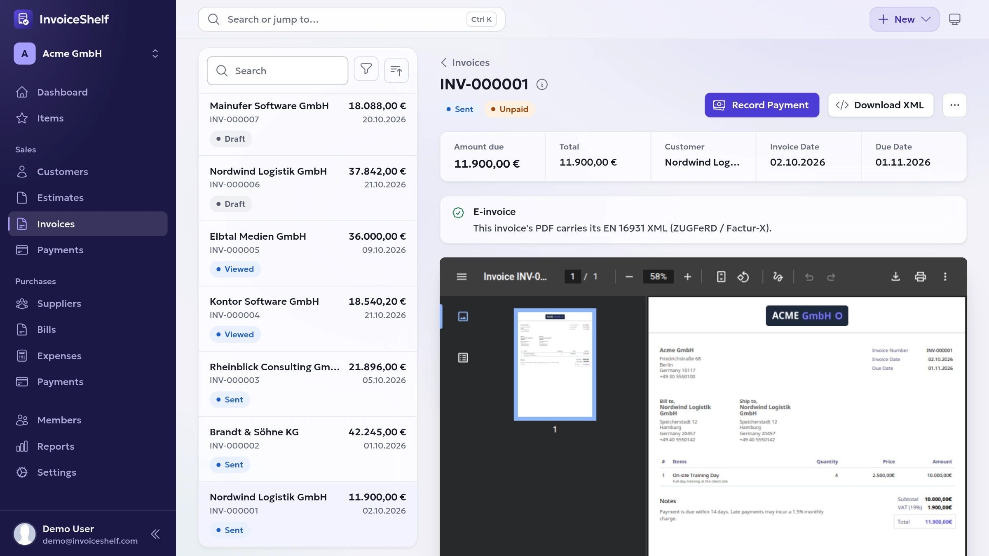This screenshot has height=556, width=989.
Task: Open the three-dot invoice actions menu
Action: click(x=954, y=105)
